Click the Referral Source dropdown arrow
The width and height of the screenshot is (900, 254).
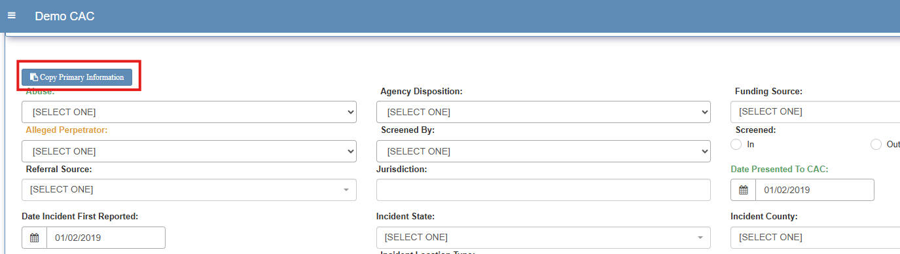pyautogui.click(x=346, y=190)
